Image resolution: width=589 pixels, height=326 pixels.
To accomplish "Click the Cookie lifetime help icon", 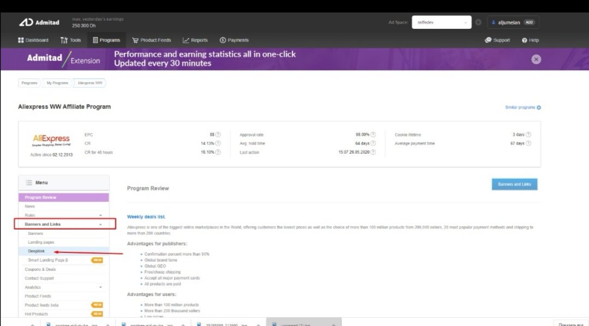I will [528, 135].
